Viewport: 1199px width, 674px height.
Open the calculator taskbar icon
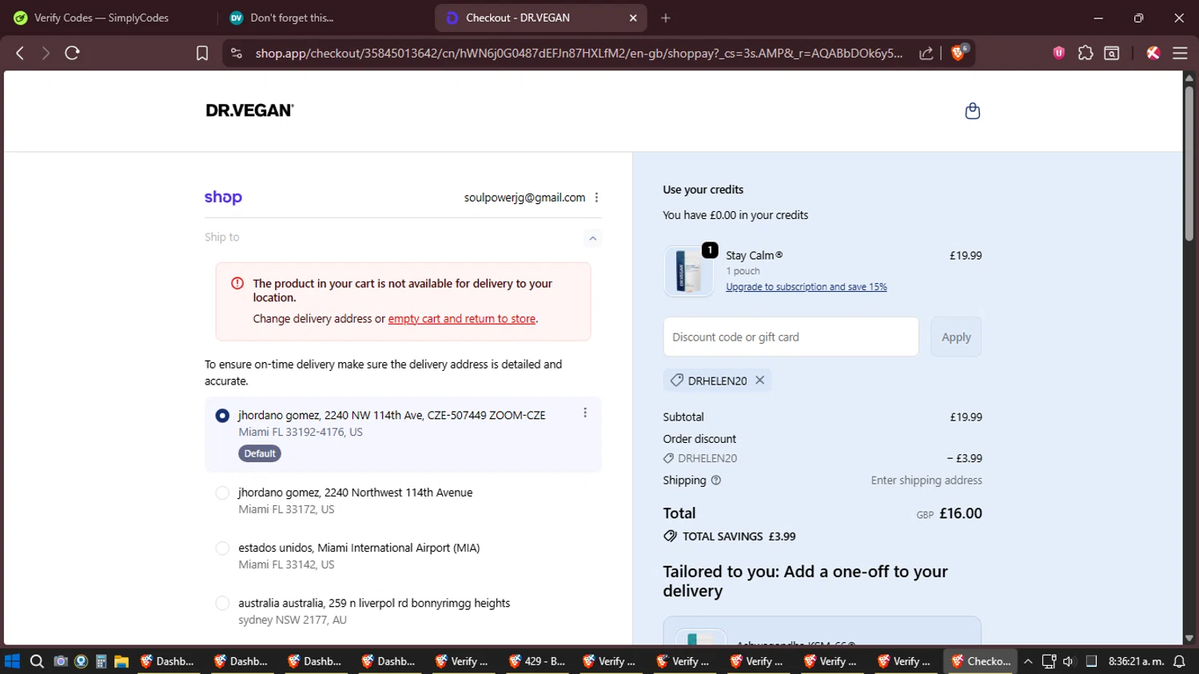pyautogui.click(x=101, y=661)
